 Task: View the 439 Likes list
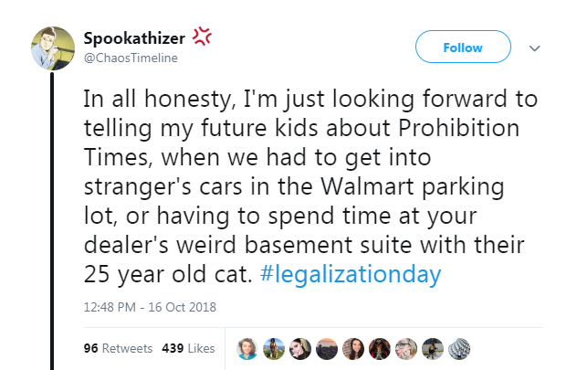coord(188,348)
